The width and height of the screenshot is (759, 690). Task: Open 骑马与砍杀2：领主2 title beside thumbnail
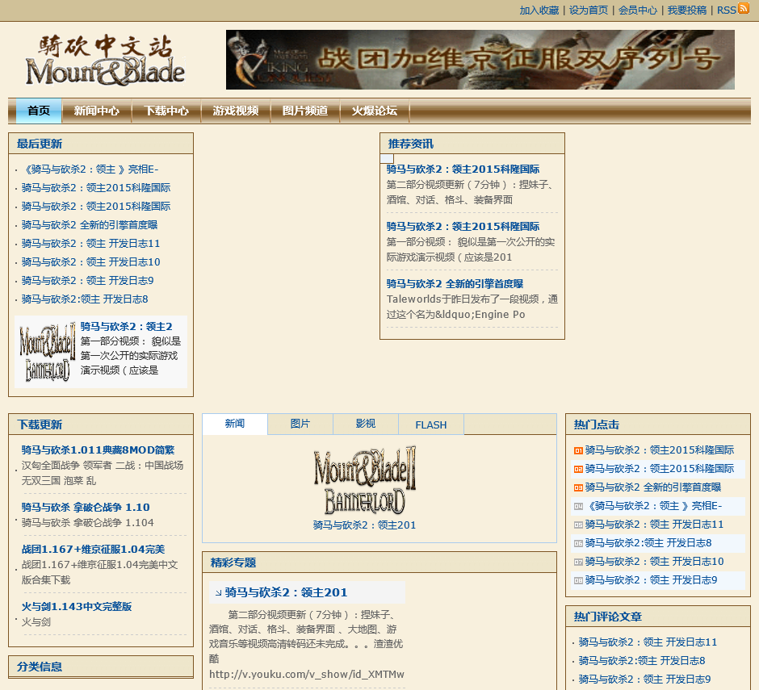(126, 327)
